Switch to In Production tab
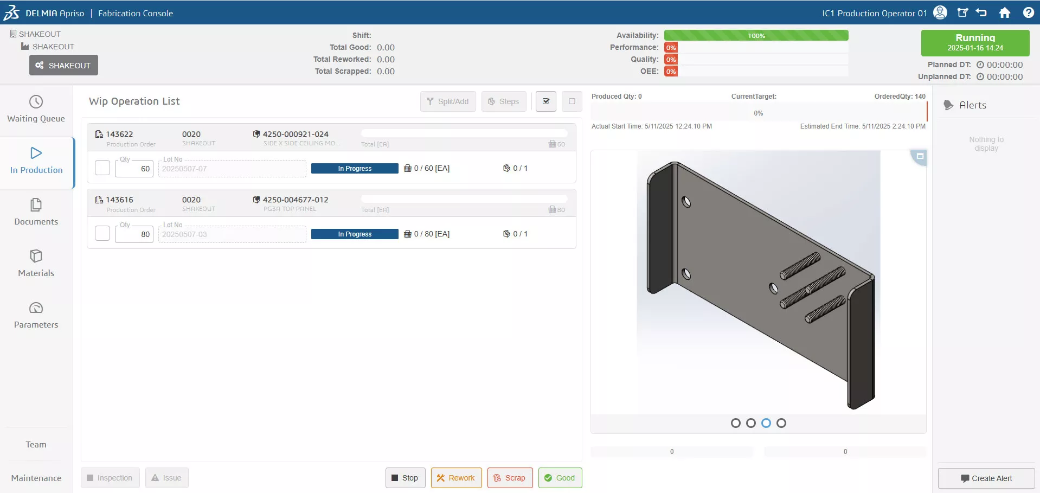Screen dimensions: 1040x493 pos(36,162)
